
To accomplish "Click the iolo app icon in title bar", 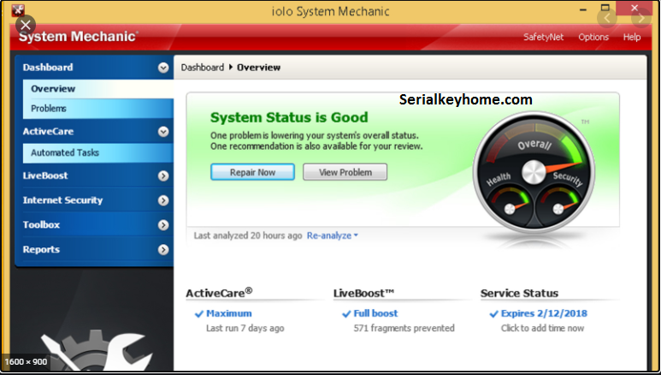I will pyautogui.click(x=18, y=9).
